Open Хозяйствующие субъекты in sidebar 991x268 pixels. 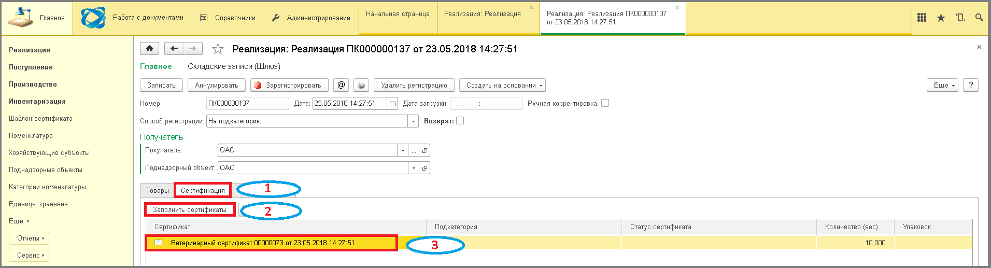(x=49, y=153)
